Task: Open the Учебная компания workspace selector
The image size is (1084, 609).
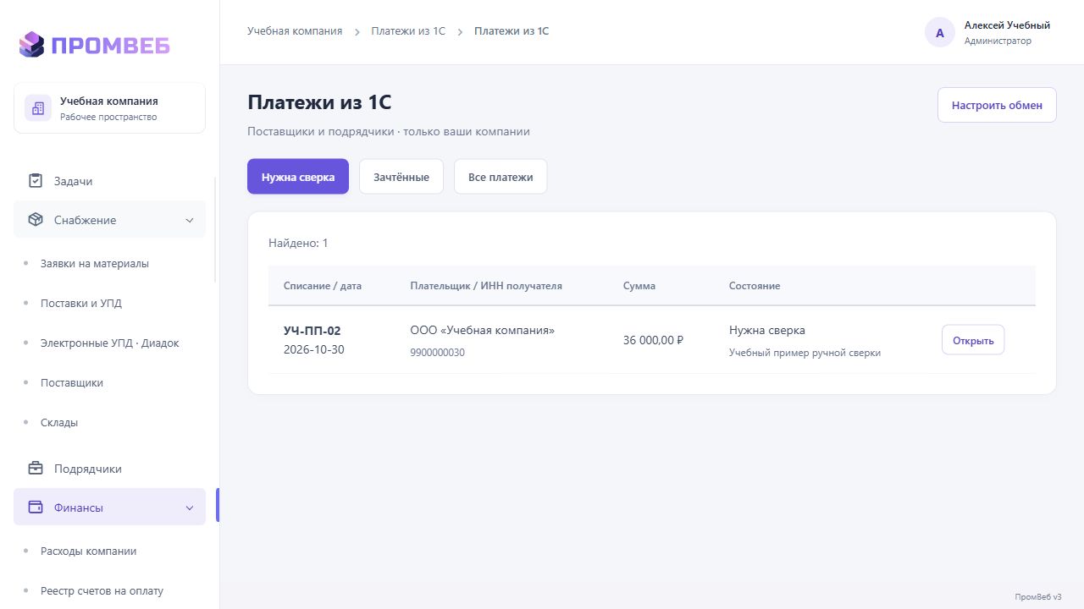Action: tap(109, 108)
